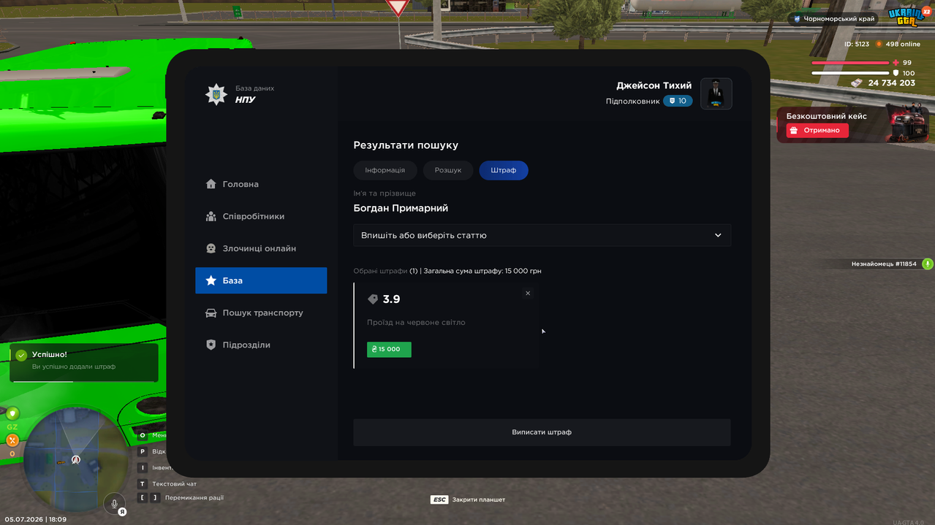
Task: Click the Чорноморський край region emblem
Action: point(796,20)
